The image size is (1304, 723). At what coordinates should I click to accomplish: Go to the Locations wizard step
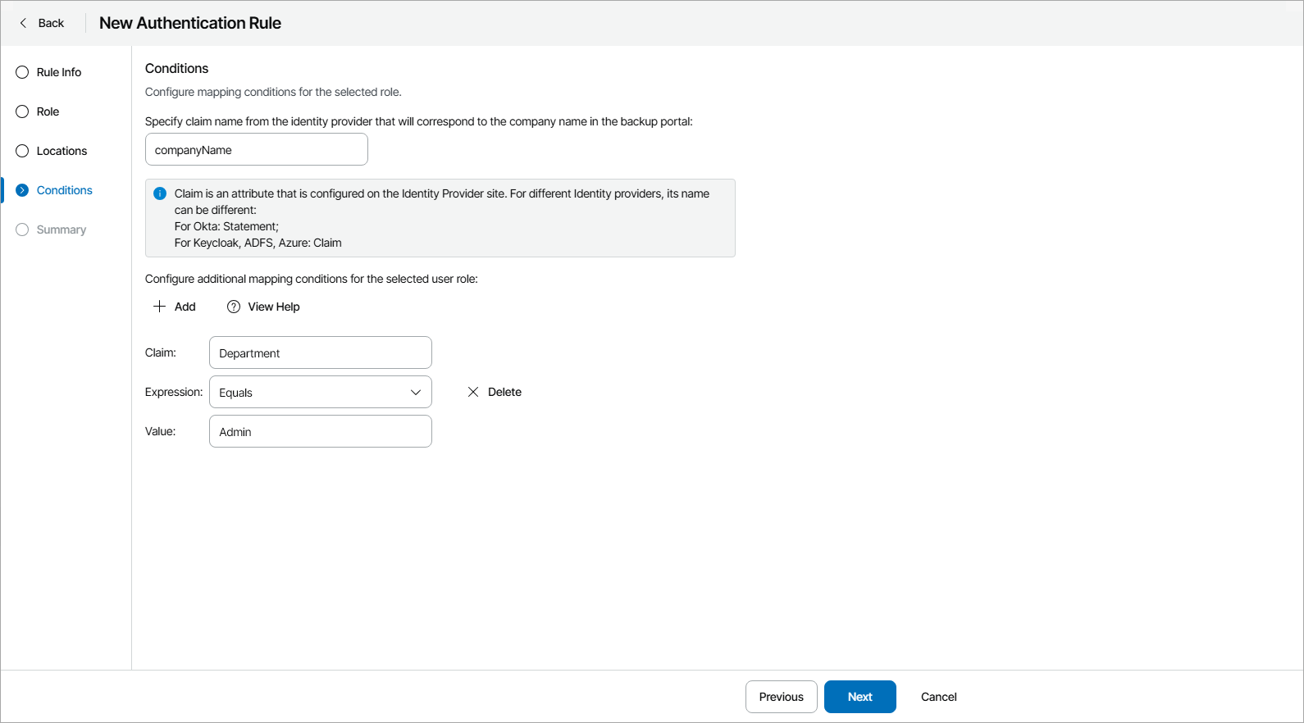click(x=62, y=151)
